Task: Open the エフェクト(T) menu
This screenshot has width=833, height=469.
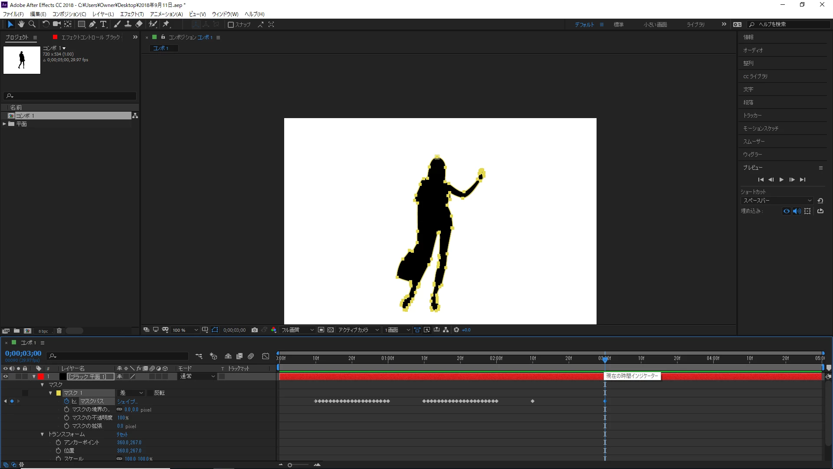Action: click(132, 14)
